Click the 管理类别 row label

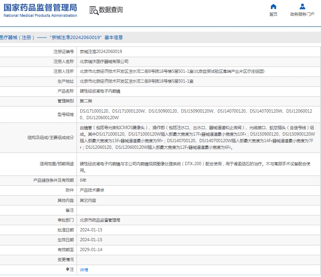(65, 101)
